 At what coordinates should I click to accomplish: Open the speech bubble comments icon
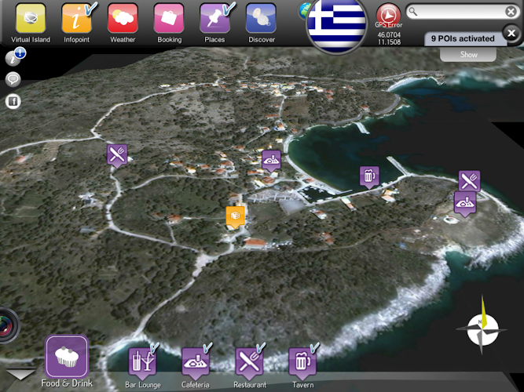[13, 78]
